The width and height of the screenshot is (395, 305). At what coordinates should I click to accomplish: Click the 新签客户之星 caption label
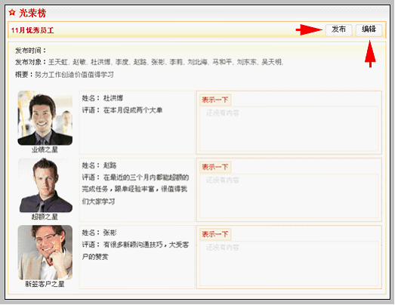[45, 284]
